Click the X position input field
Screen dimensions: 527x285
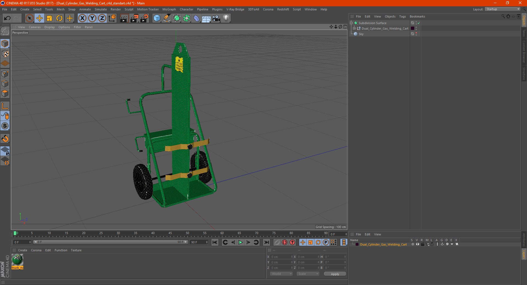pos(282,257)
